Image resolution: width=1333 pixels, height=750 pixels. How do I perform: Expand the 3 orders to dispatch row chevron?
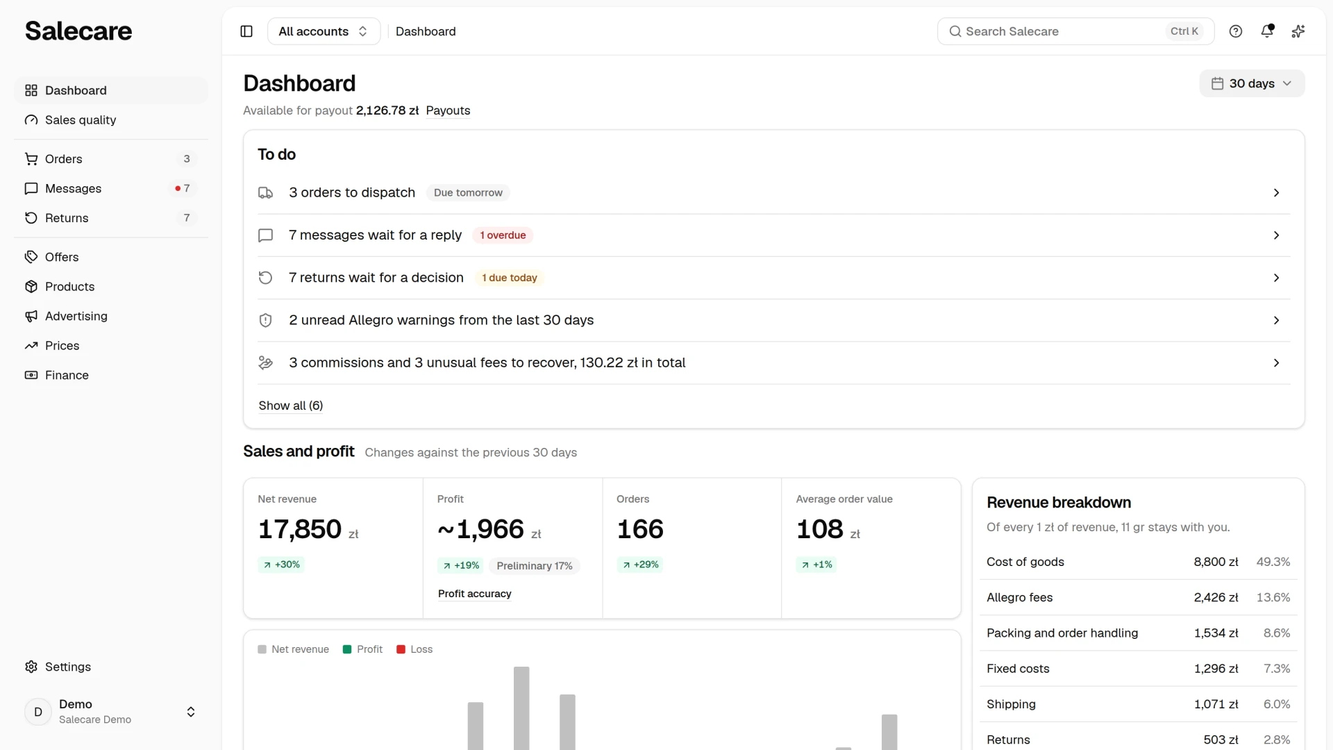tap(1276, 193)
